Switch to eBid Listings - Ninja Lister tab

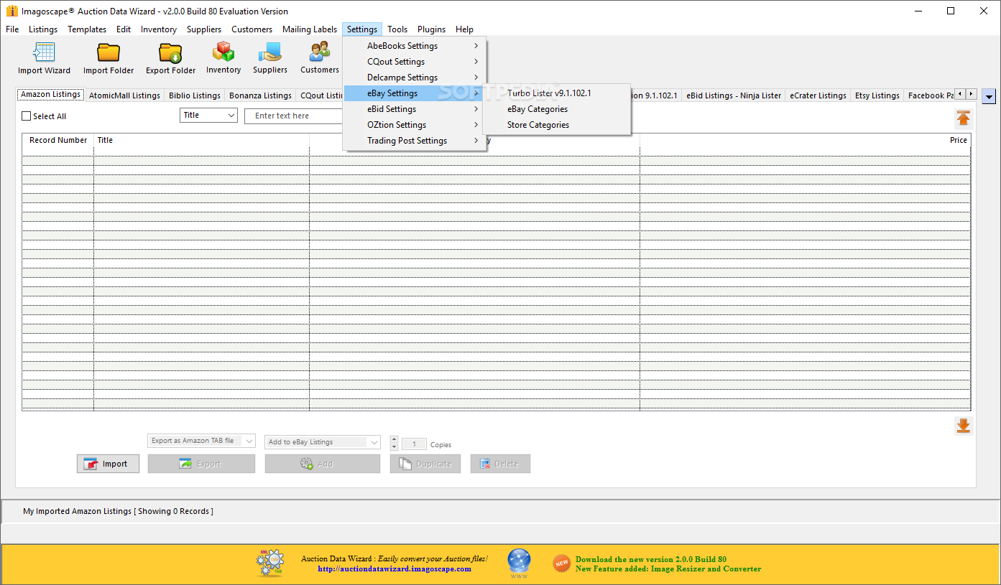click(x=733, y=95)
